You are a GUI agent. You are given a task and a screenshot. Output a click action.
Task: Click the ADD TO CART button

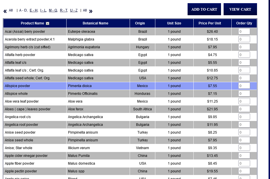(x=204, y=9)
